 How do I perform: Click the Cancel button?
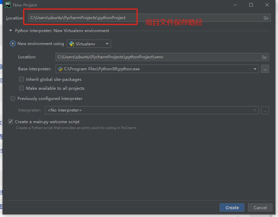click(x=260, y=207)
